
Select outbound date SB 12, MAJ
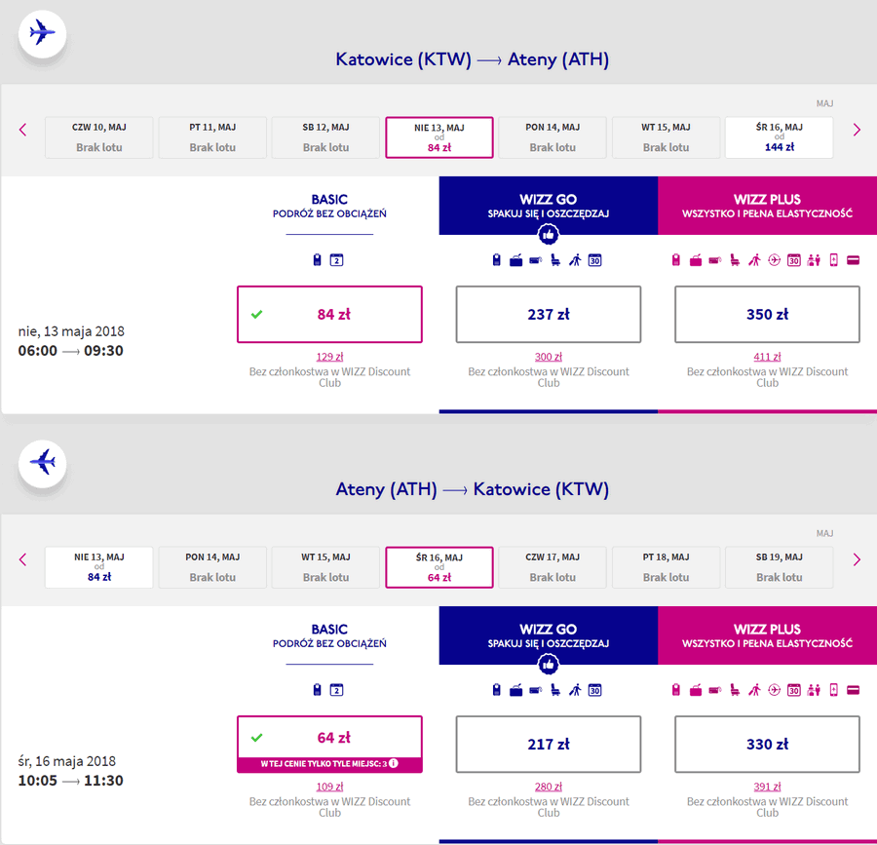click(x=325, y=137)
